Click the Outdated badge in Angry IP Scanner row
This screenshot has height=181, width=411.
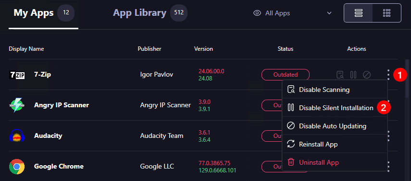[272, 105]
